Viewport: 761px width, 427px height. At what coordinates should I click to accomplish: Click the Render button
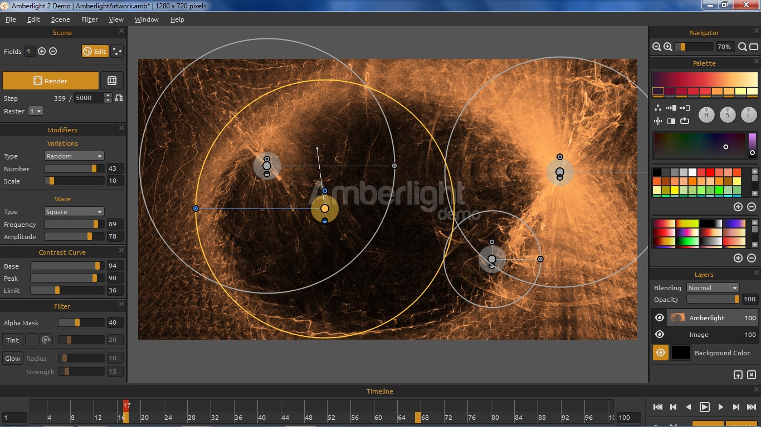(51, 81)
